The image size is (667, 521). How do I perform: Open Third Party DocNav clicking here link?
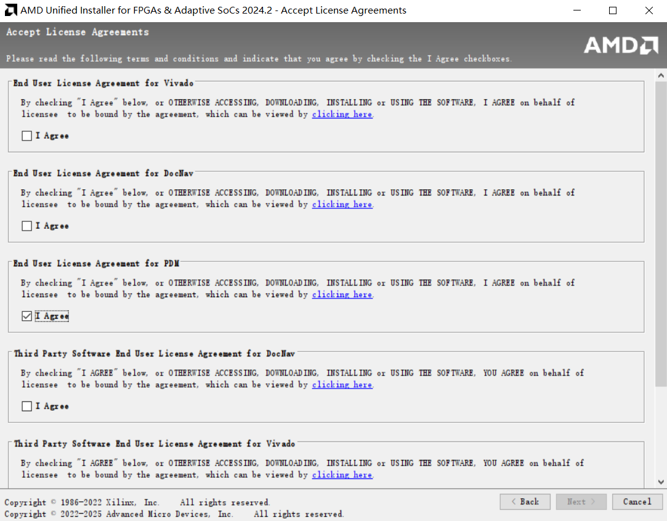tap(342, 385)
